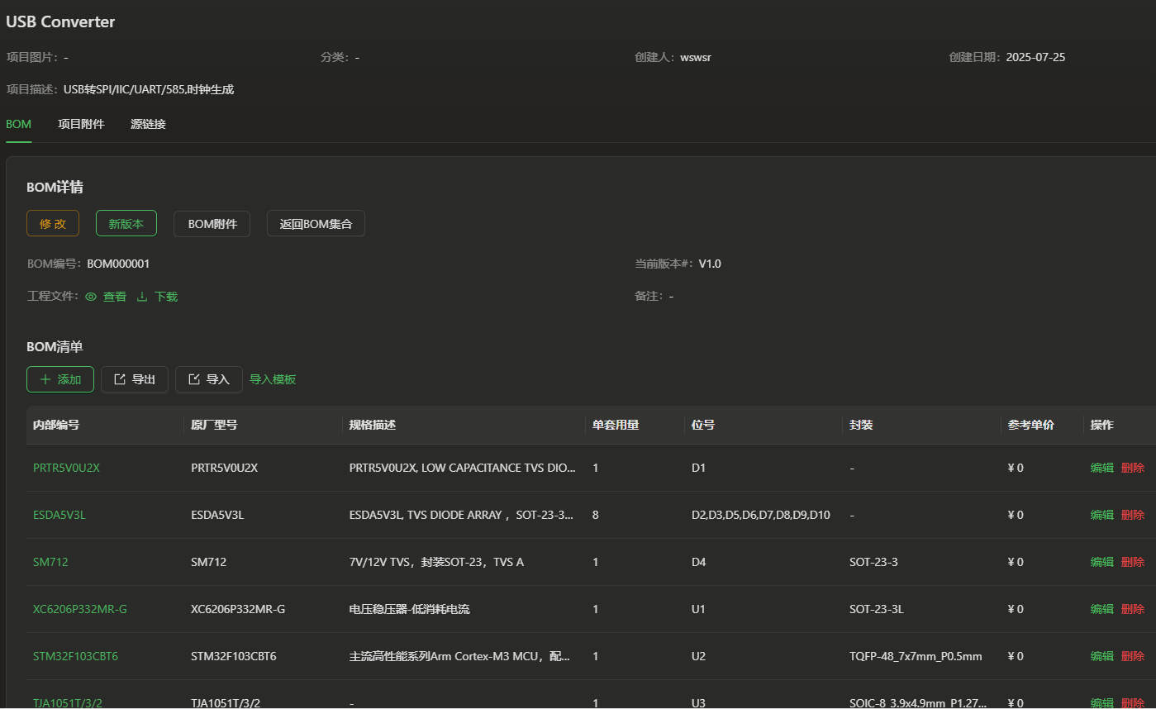Click the plus icon on Add button
This screenshot has width=1156, height=709.
tap(45, 379)
